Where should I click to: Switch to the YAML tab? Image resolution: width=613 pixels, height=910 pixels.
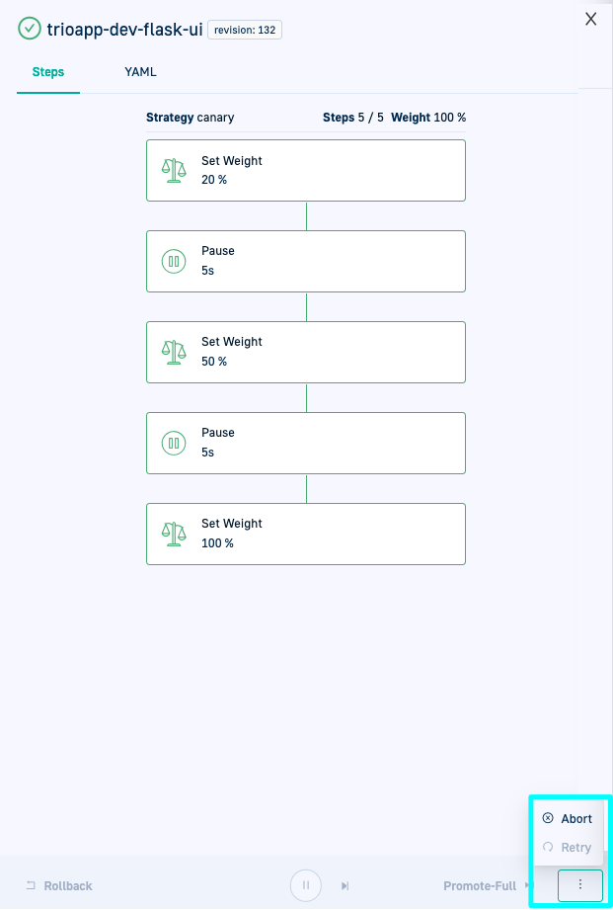pyautogui.click(x=140, y=72)
